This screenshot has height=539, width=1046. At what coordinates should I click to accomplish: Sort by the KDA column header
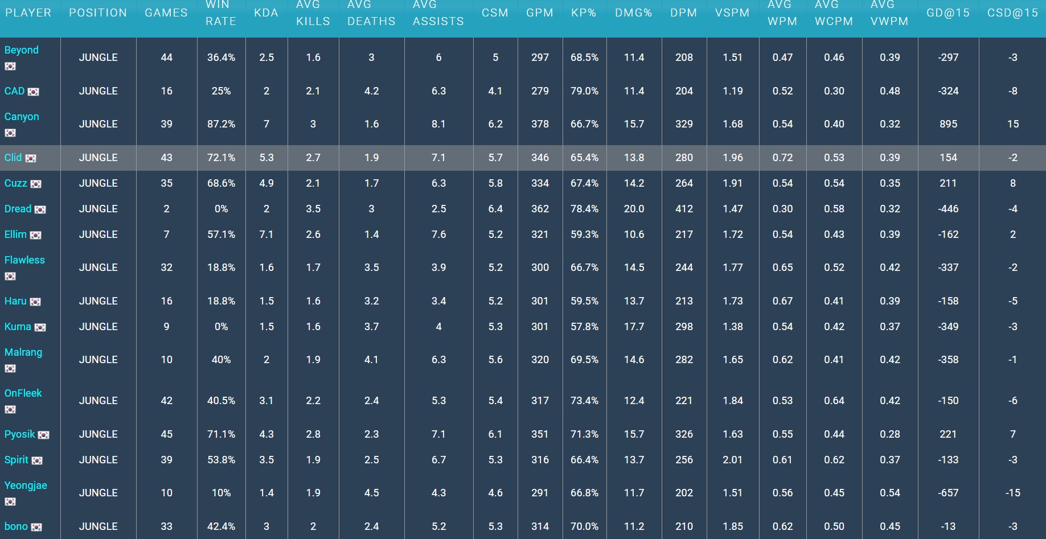point(266,13)
